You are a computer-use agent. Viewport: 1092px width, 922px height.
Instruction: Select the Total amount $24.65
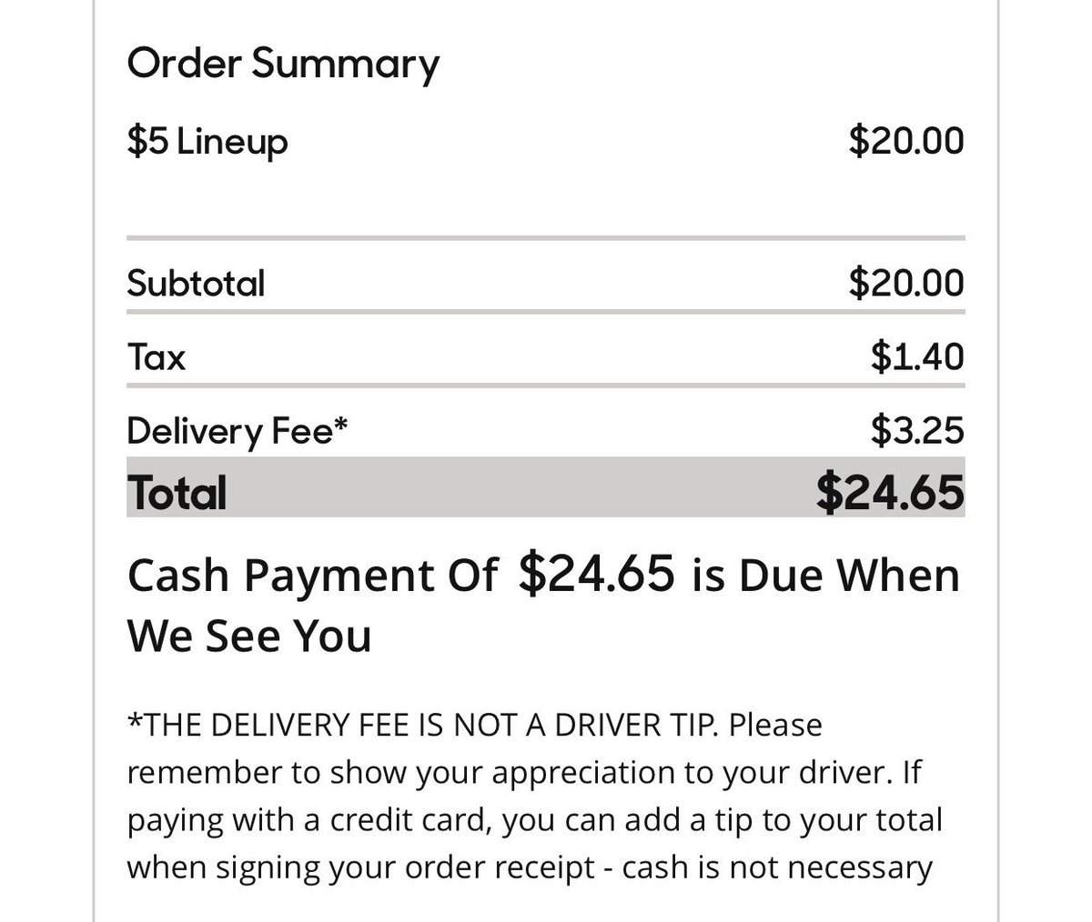tap(889, 492)
